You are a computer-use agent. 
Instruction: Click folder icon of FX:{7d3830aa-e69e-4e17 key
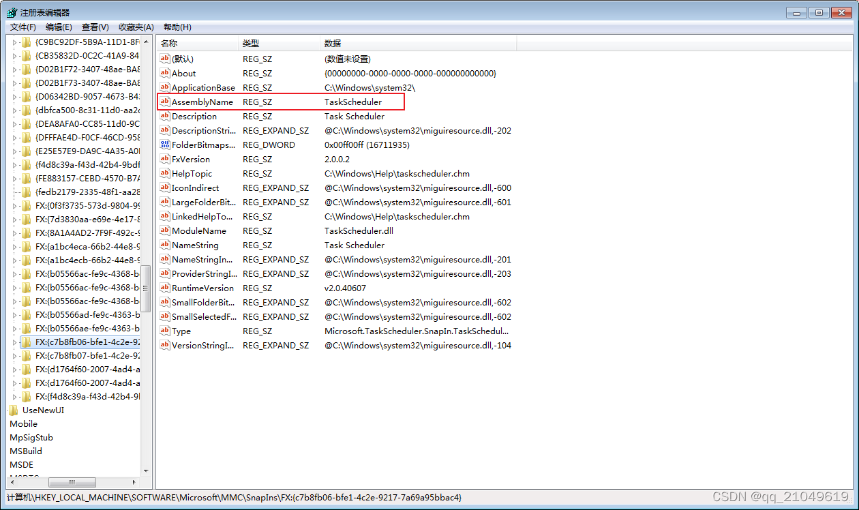(27, 219)
